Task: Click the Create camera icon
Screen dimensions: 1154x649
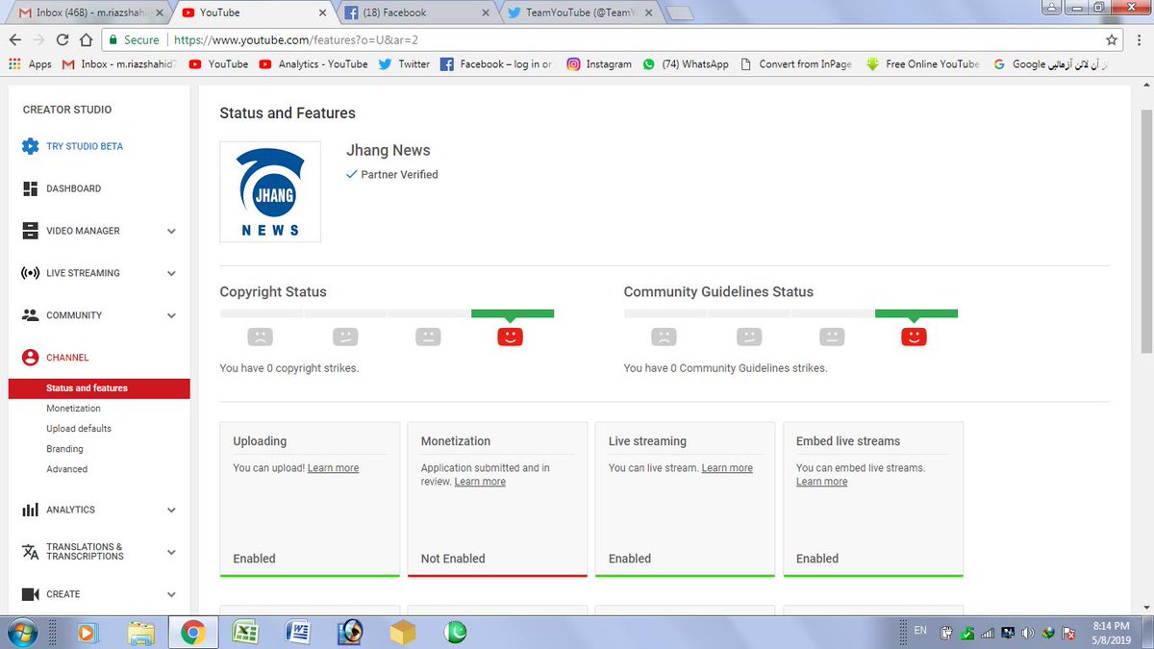Action: 30,594
